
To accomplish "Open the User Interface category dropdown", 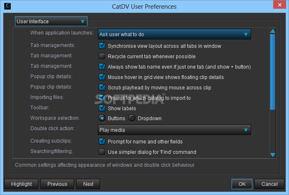I will click(51, 21).
